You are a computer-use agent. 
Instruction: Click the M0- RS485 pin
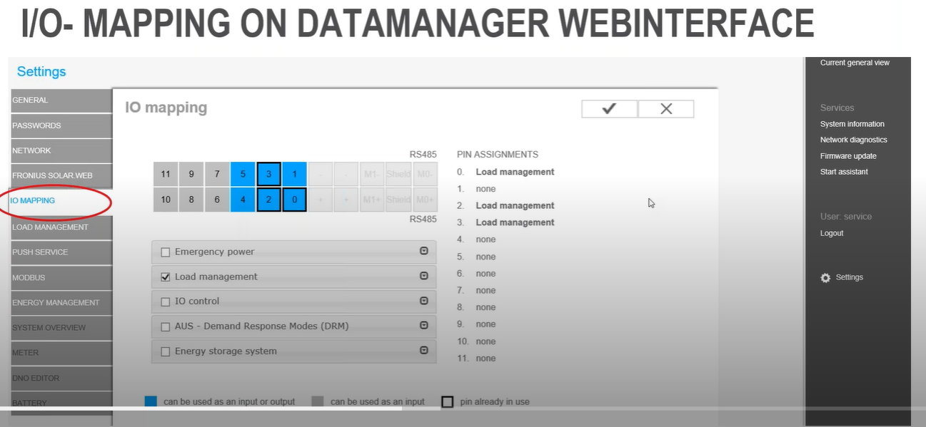[426, 174]
